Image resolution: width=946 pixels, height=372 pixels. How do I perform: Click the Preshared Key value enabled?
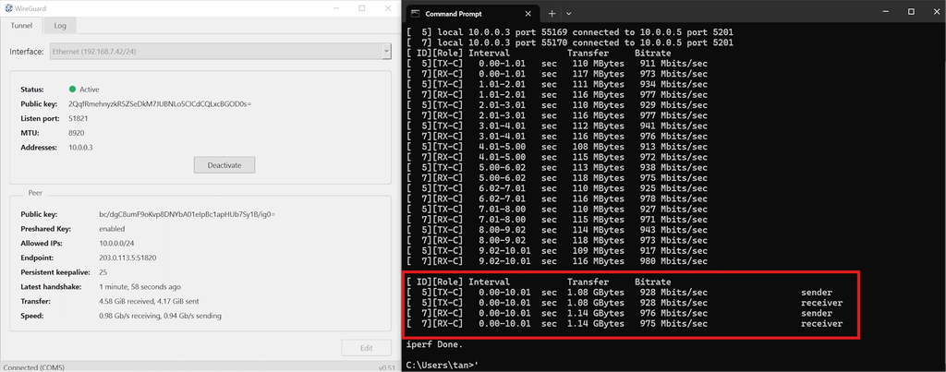click(112, 229)
